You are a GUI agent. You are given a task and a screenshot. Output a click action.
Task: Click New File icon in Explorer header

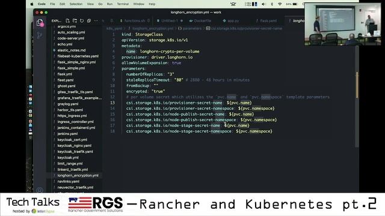[67, 21]
